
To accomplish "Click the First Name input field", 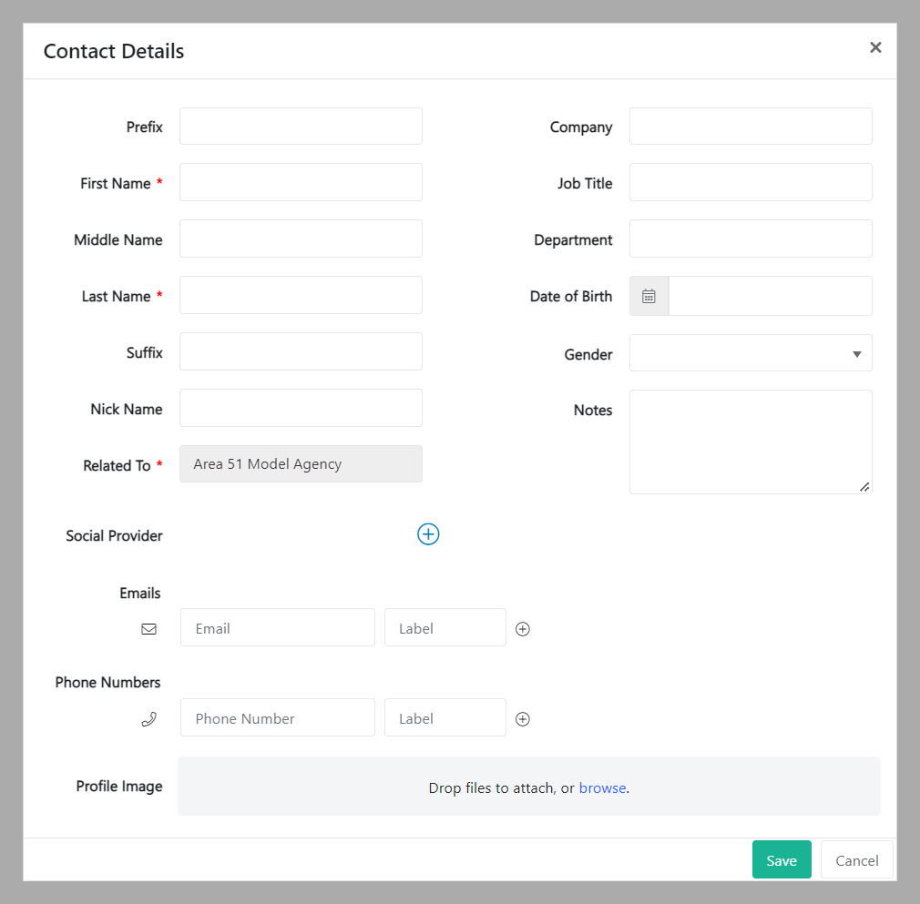I will pyautogui.click(x=301, y=182).
